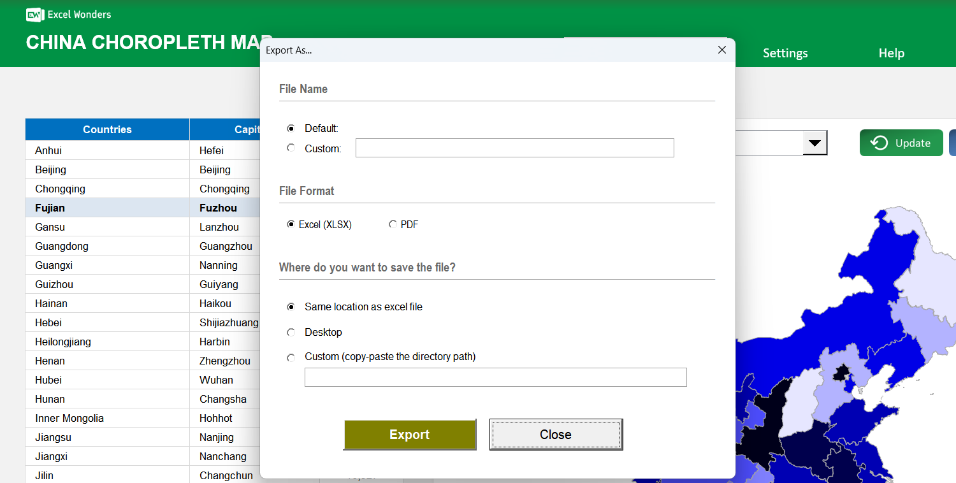The image size is (956, 483).
Task: Open the dropdown arrow beside Update button
Action: click(813, 143)
